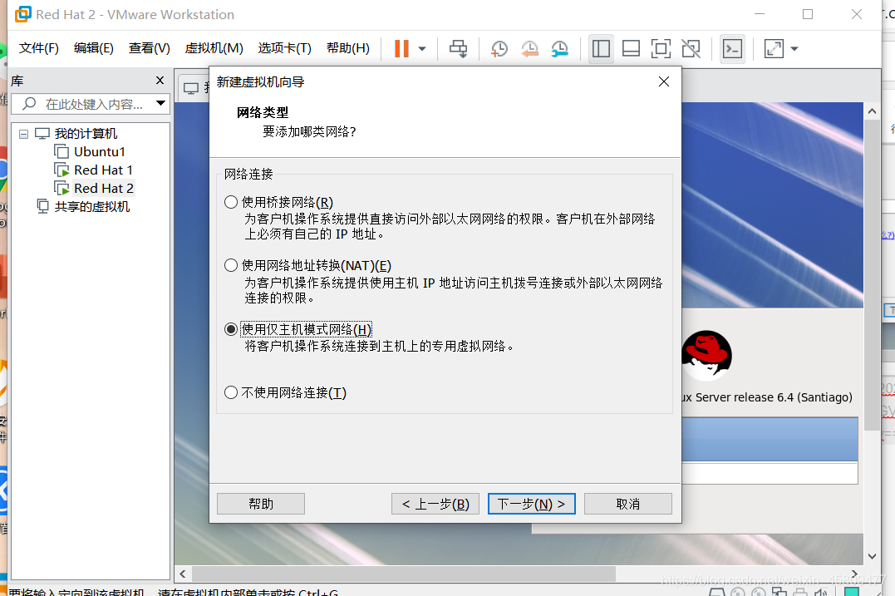Click the right arrow of horizontal scrollbar
Viewport: 895px width, 596px height.
(x=854, y=574)
